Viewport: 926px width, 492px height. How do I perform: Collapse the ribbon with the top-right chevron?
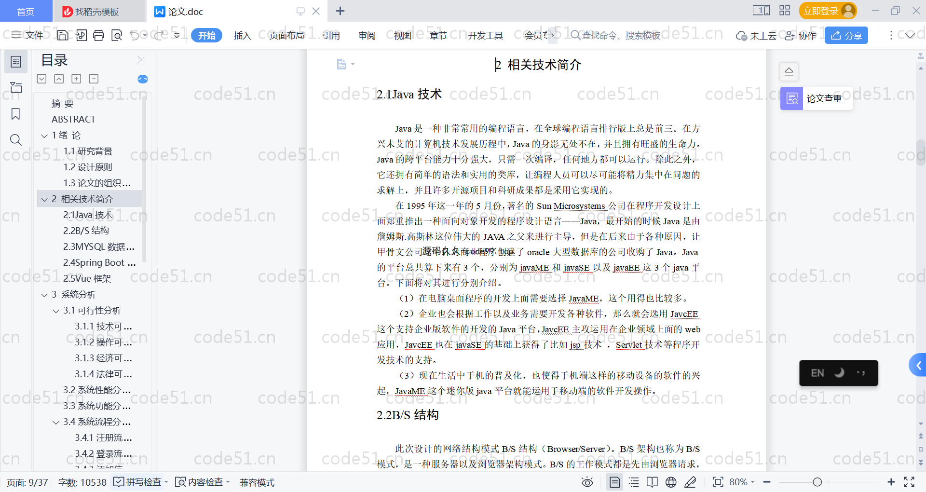coord(910,35)
